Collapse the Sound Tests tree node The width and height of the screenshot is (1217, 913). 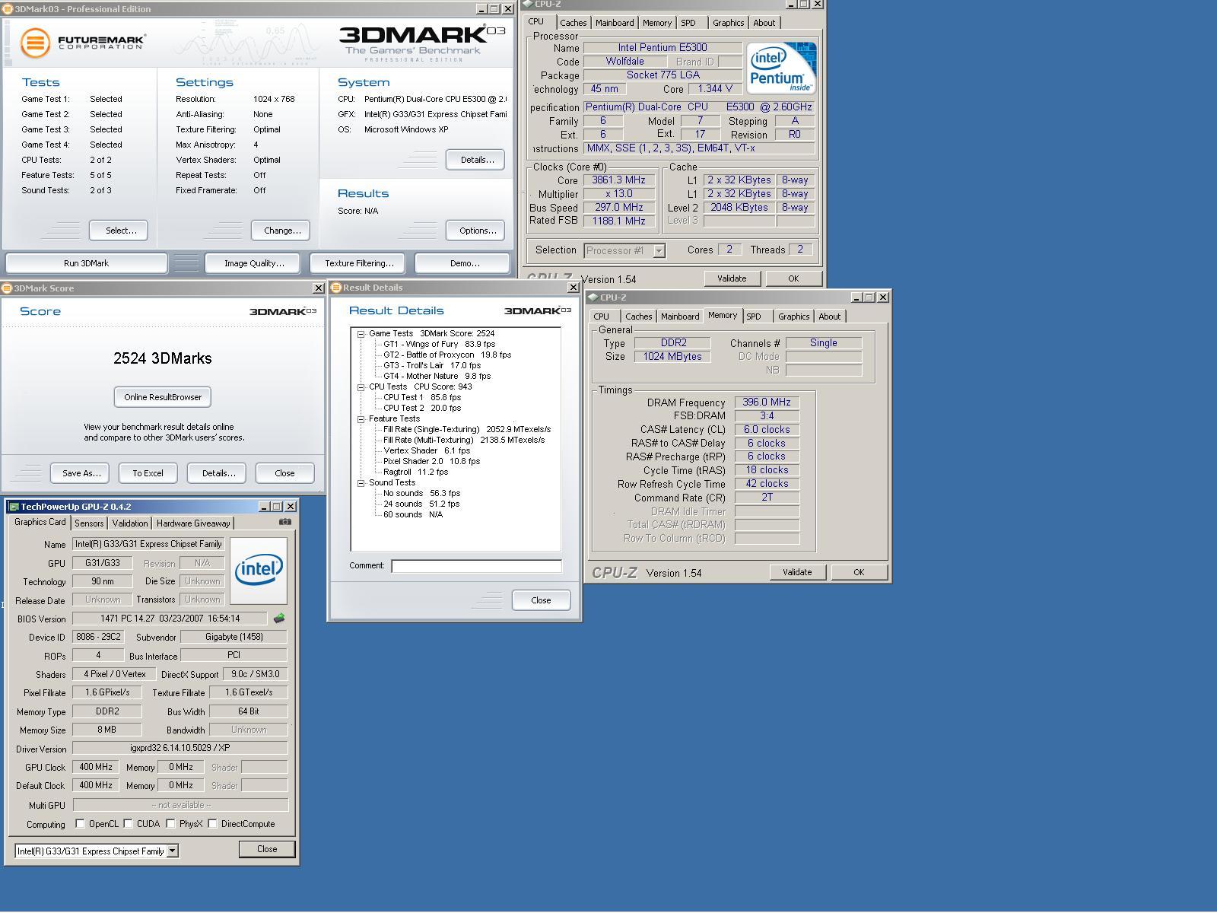(361, 482)
